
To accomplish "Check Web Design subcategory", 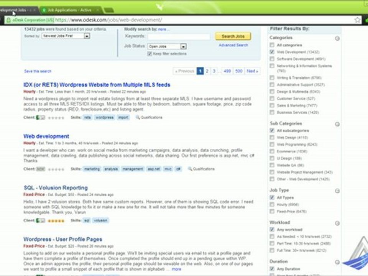I will 272,137.
